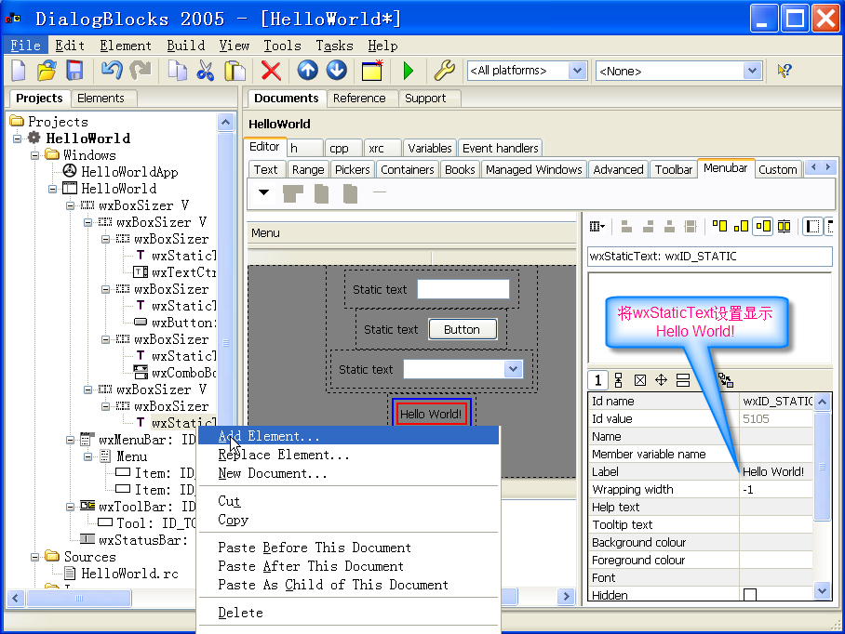Select HelloWorldApp in project tree

click(x=129, y=172)
